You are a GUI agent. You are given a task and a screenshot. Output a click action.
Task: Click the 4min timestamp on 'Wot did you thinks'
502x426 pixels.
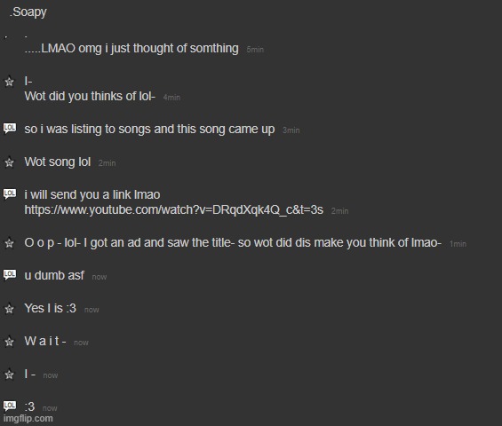[x=171, y=98]
